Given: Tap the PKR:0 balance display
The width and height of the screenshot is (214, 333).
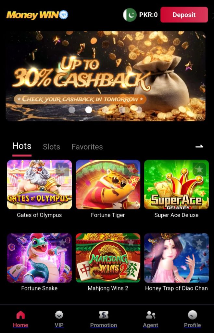Looking at the screenshot, I should pyautogui.click(x=148, y=15).
